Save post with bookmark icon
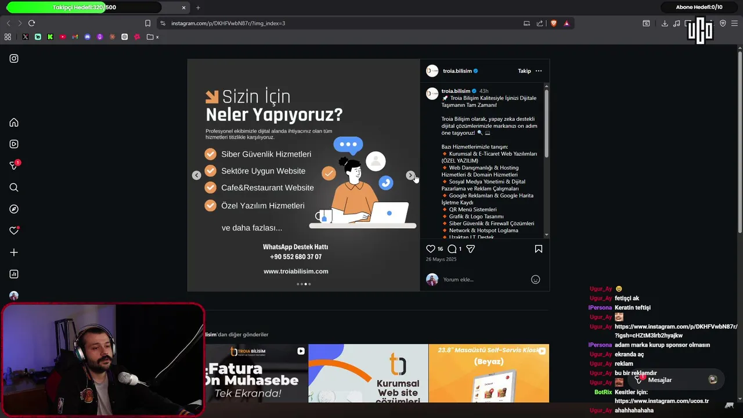Screen dimensions: 743x418 (x=539, y=249)
